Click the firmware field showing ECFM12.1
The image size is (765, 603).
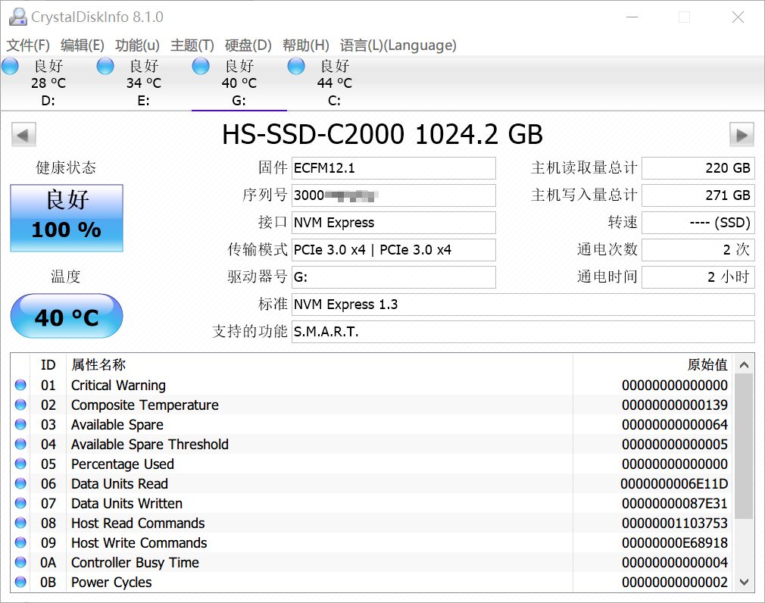[393, 168]
